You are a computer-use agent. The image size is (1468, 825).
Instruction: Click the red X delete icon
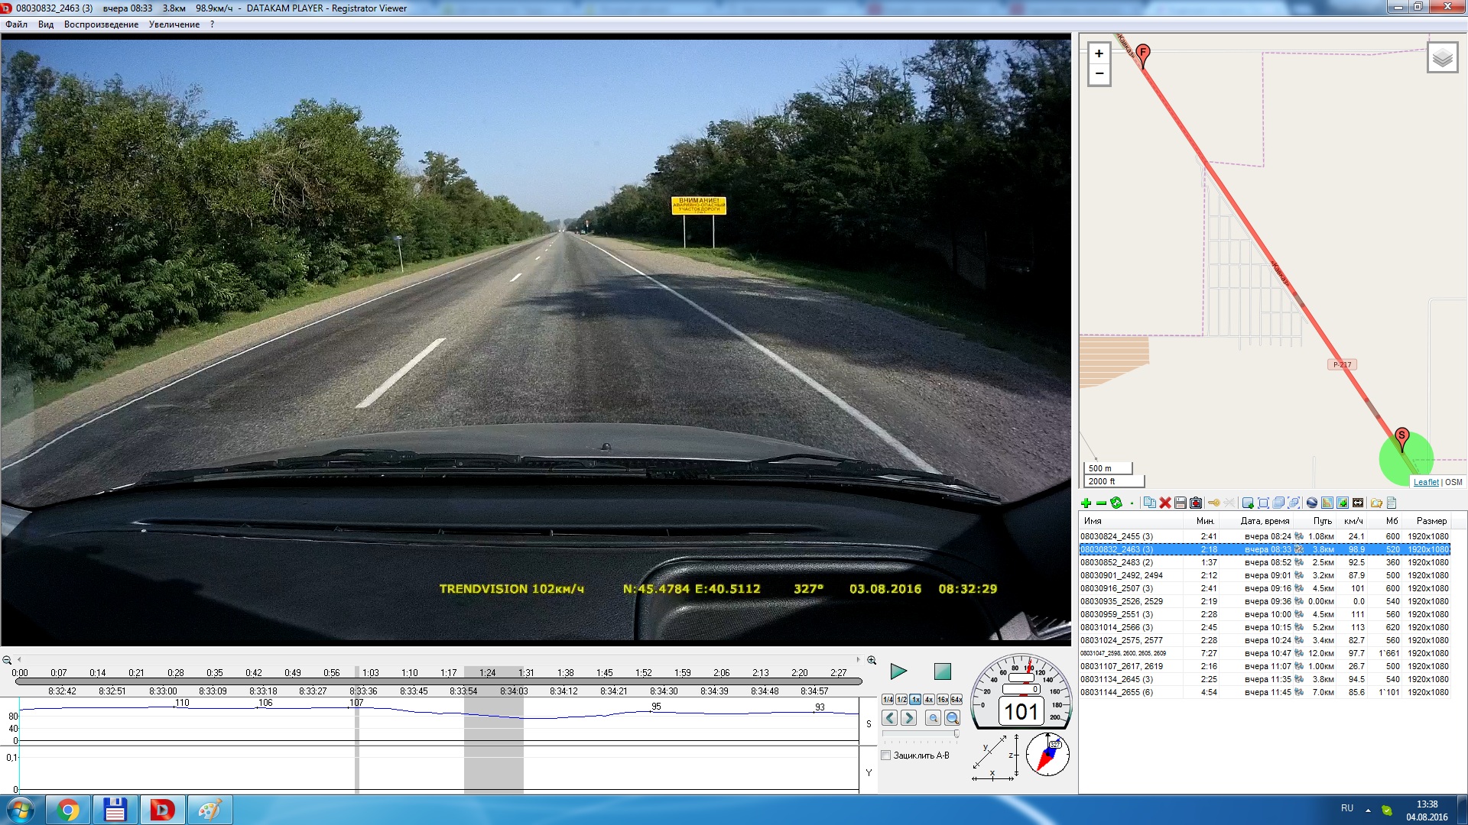click(1165, 503)
